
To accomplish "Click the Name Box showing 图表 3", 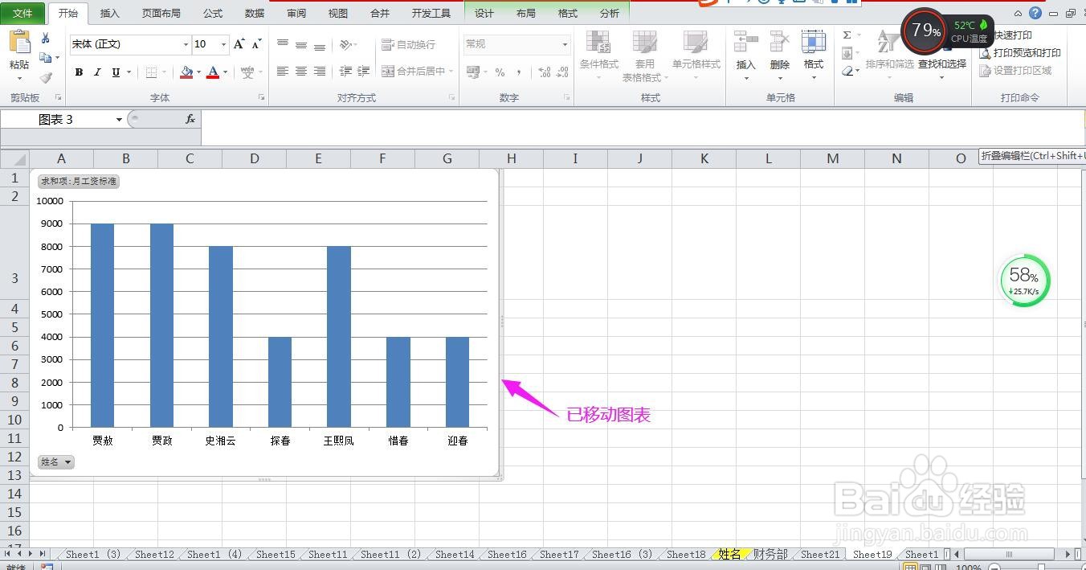I will pyautogui.click(x=56, y=119).
